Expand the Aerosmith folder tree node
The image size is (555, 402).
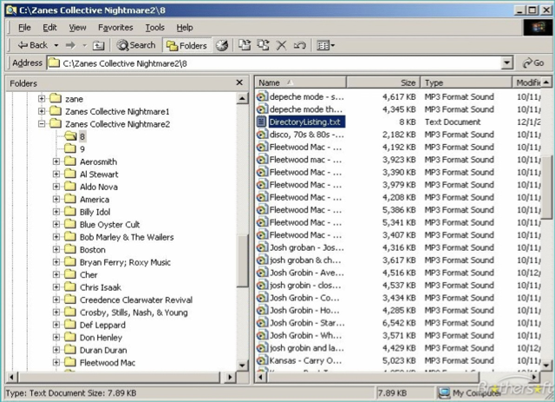pos(56,162)
